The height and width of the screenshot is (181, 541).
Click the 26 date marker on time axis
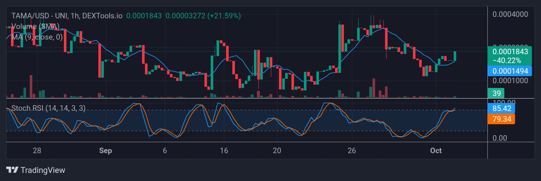tap(352, 151)
